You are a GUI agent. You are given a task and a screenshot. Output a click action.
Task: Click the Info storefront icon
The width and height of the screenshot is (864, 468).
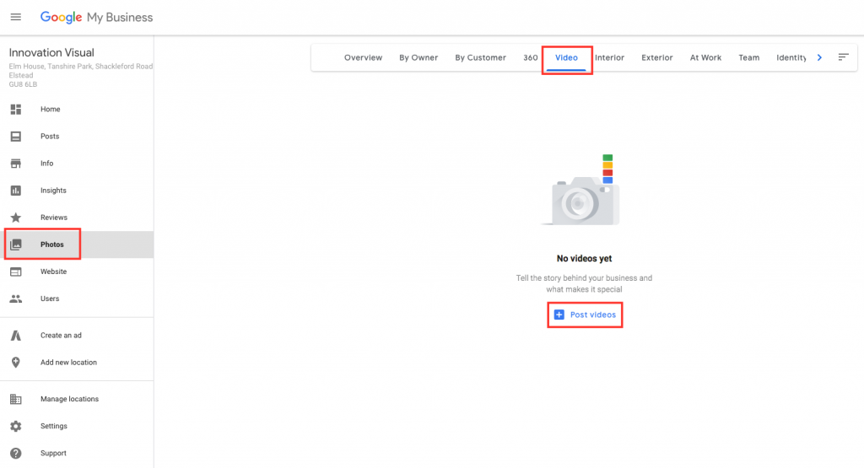click(15, 164)
